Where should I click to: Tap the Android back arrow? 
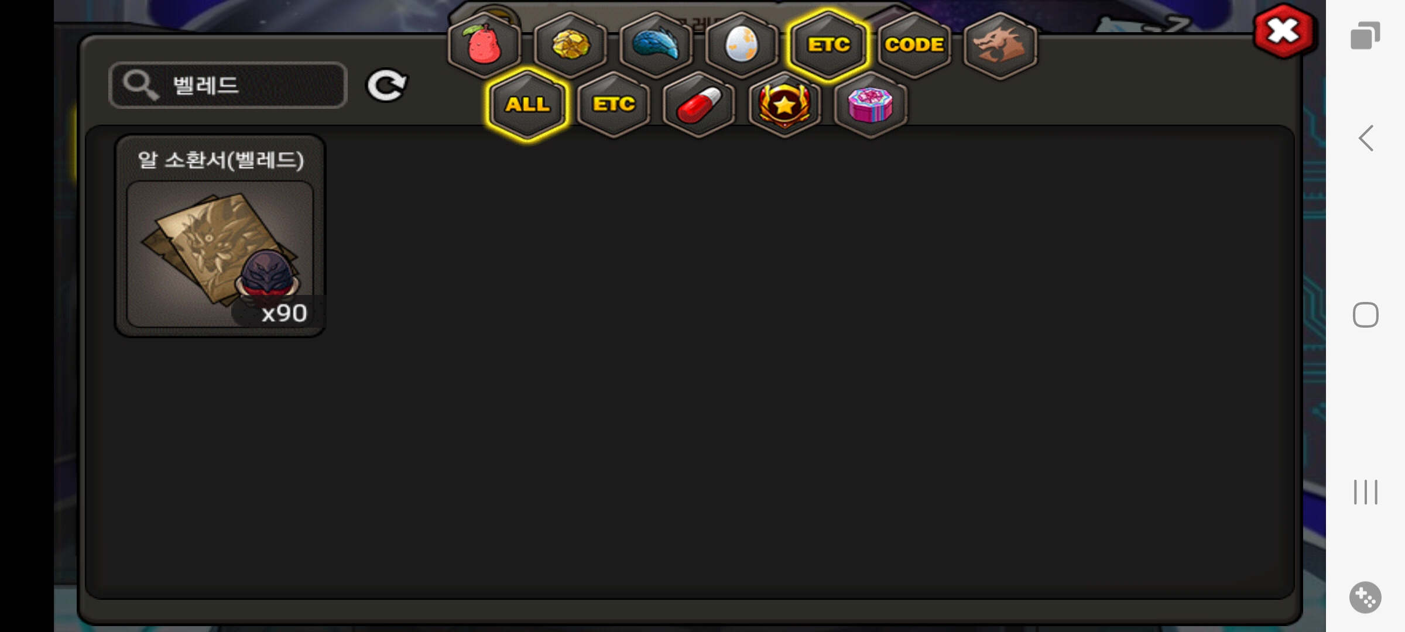coord(1366,139)
